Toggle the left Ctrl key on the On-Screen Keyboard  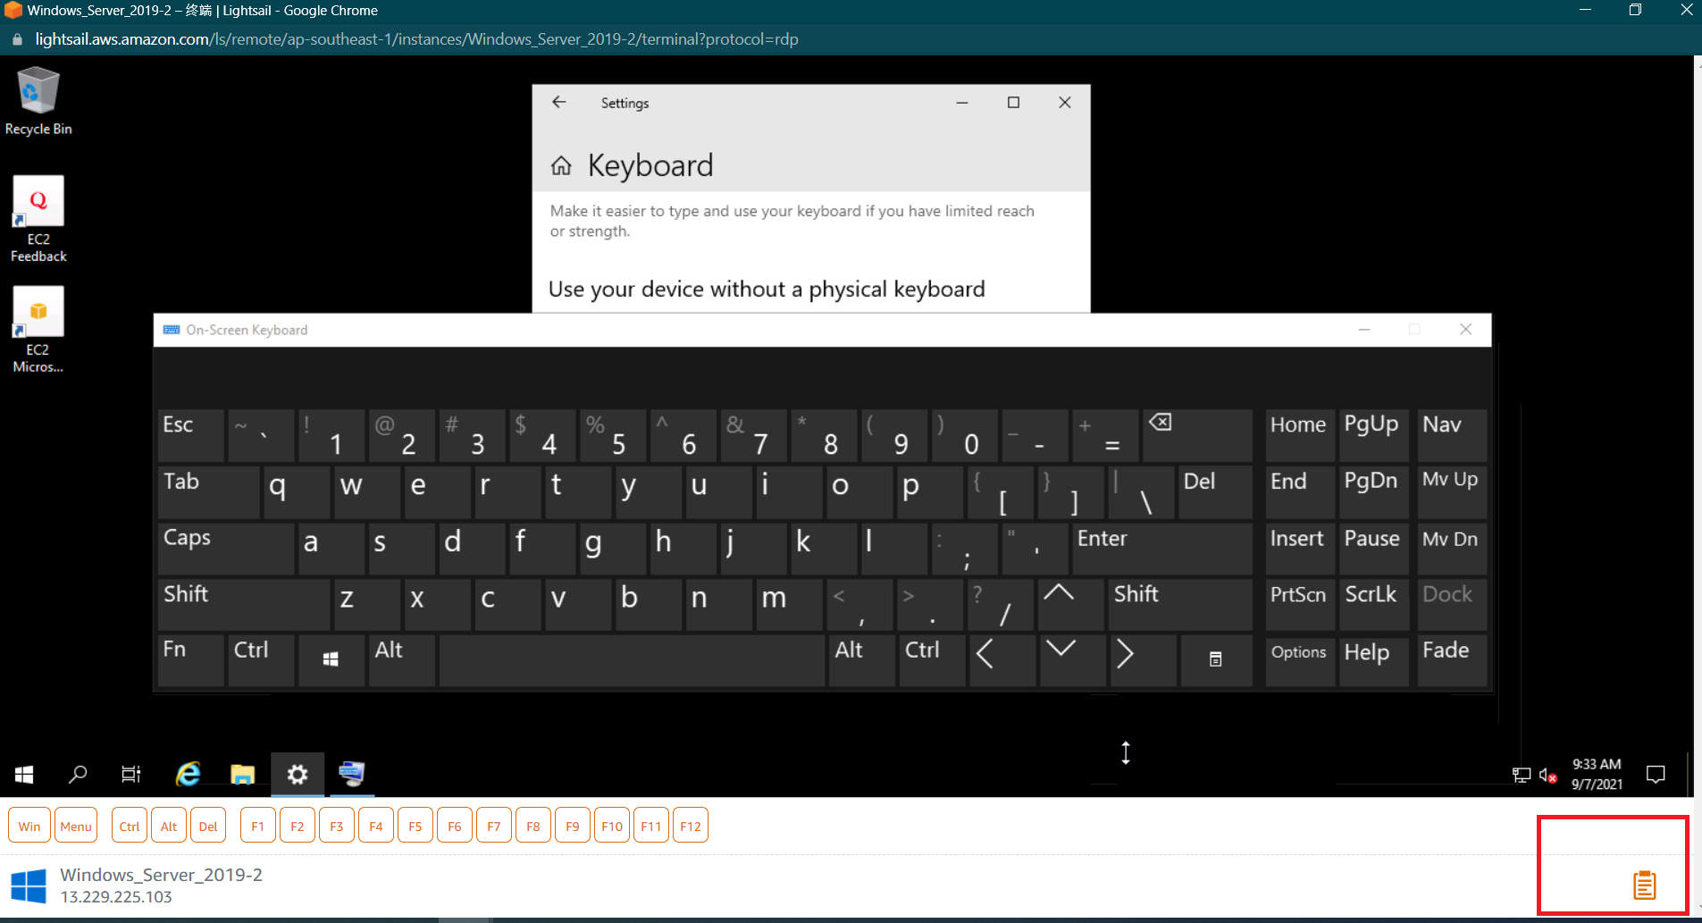[261, 660]
